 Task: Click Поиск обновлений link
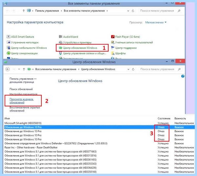coord(21,89)
